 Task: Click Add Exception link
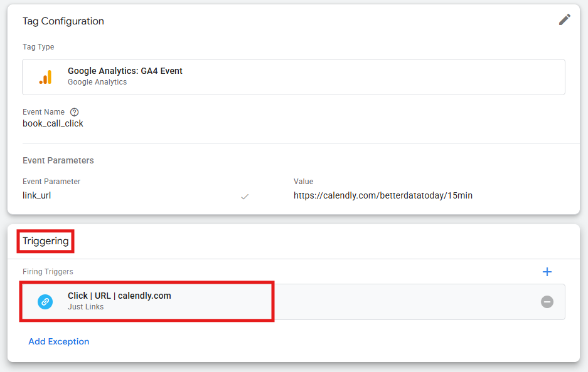tap(59, 341)
